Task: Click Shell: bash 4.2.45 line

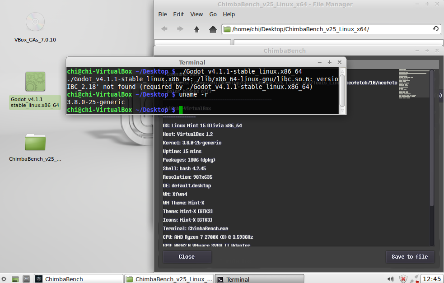Action: 184,168
